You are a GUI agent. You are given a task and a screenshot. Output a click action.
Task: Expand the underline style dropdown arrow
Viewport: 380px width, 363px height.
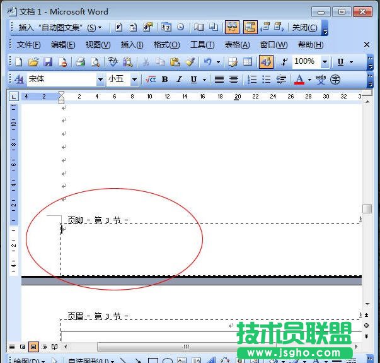(x=205, y=80)
